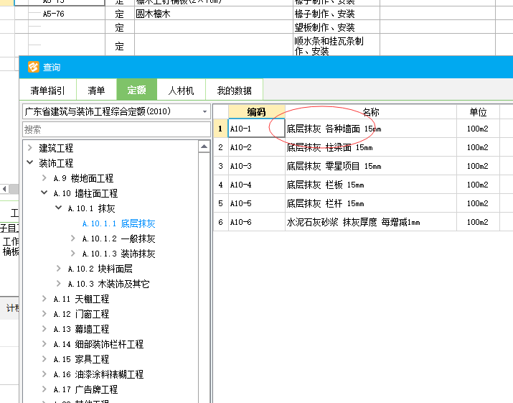Expand A.14 细部装饰栏杆工程 node
This screenshot has height=403, width=513.
[44, 343]
